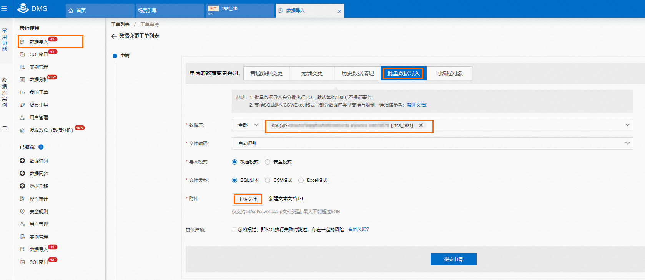Click the 数据分析 chart icon

coord(22,80)
